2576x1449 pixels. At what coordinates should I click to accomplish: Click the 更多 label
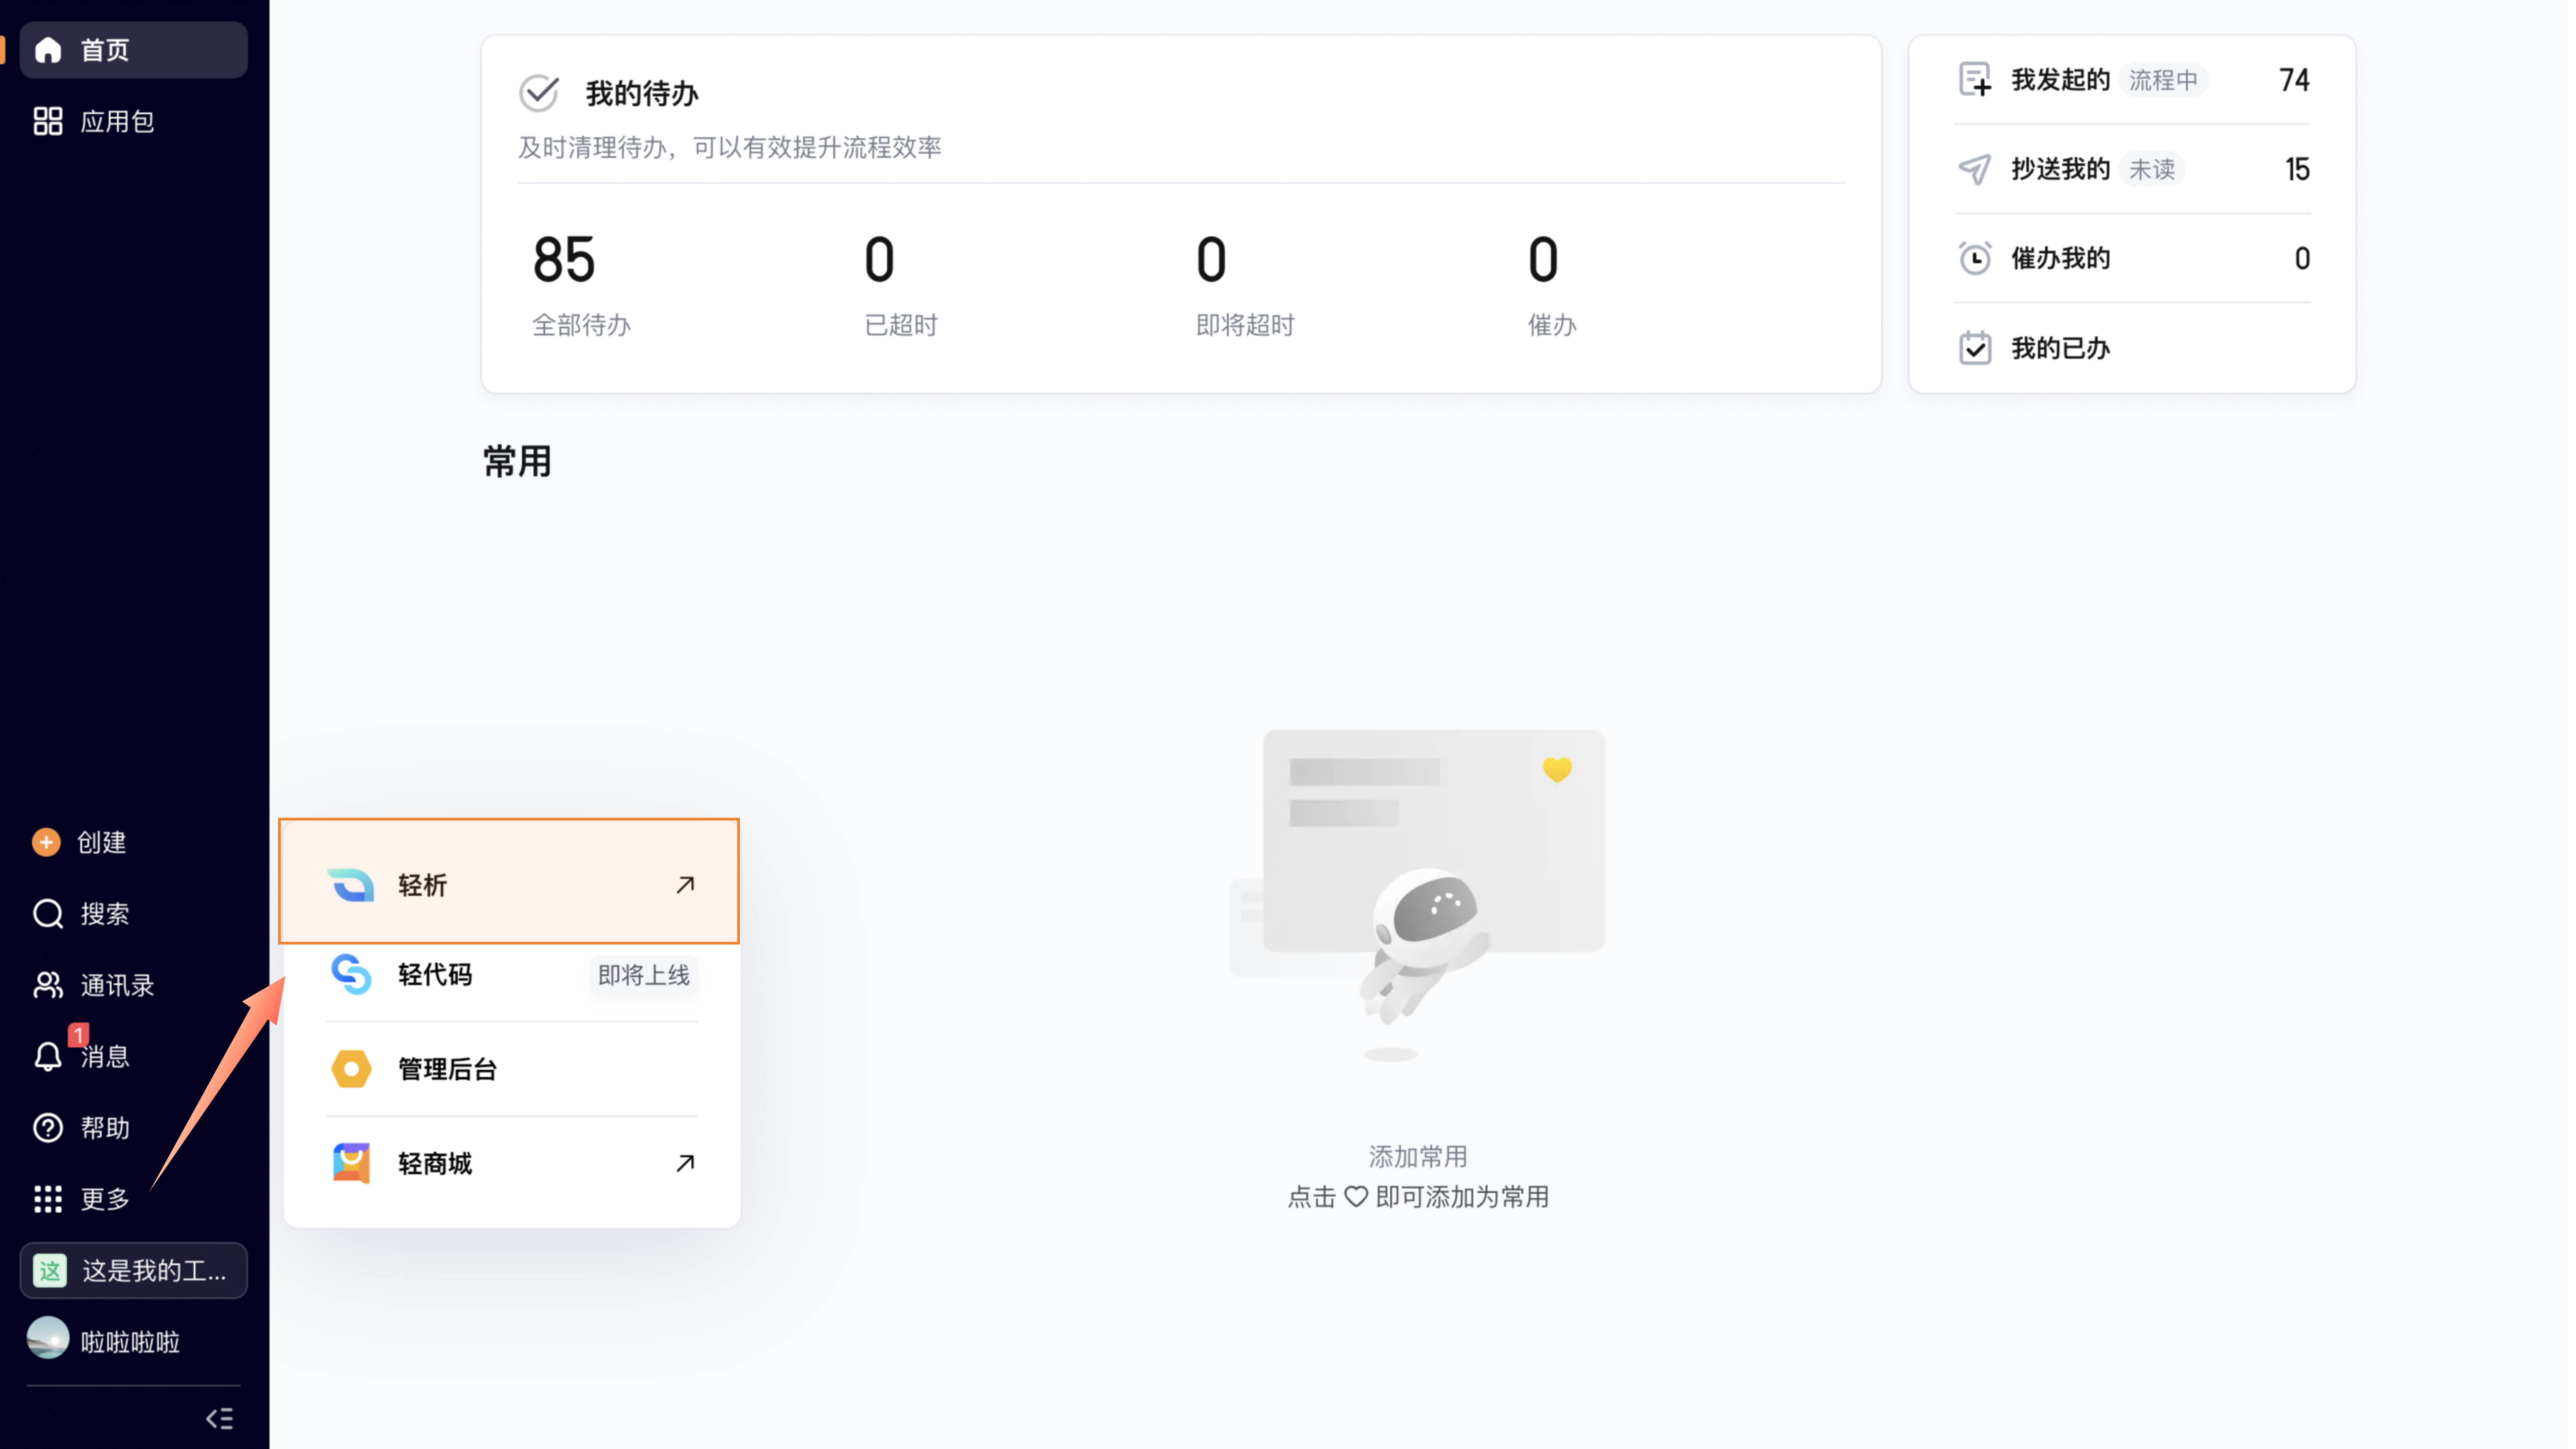[x=105, y=1199]
